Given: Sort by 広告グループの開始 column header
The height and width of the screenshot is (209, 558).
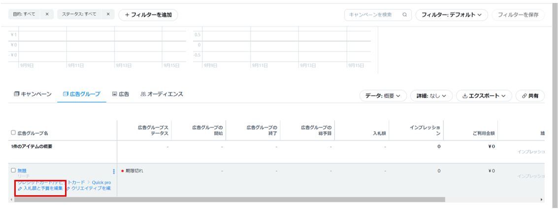Looking at the screenshot, I should point(207,130).
